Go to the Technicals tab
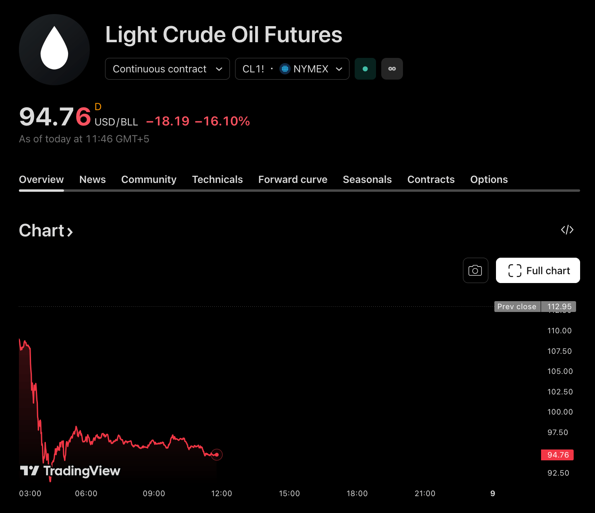The width and height of the screenshot is (595, 513). [x=217, y=179]
